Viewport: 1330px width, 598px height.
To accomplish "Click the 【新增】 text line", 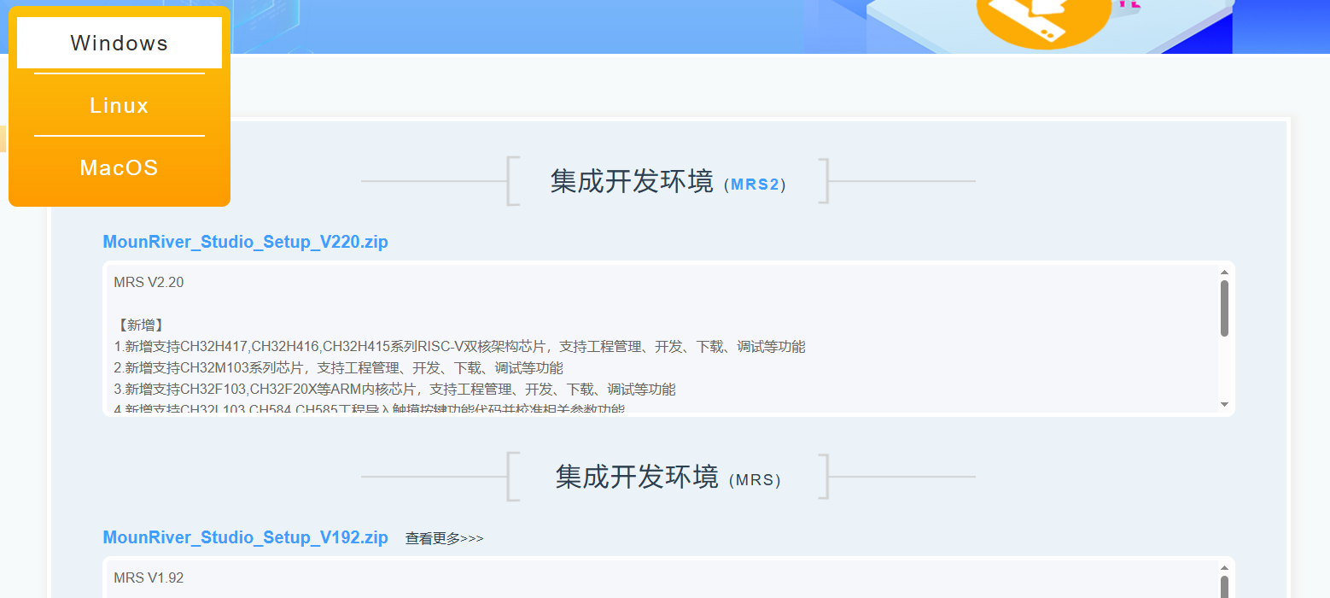I will 139,325.
